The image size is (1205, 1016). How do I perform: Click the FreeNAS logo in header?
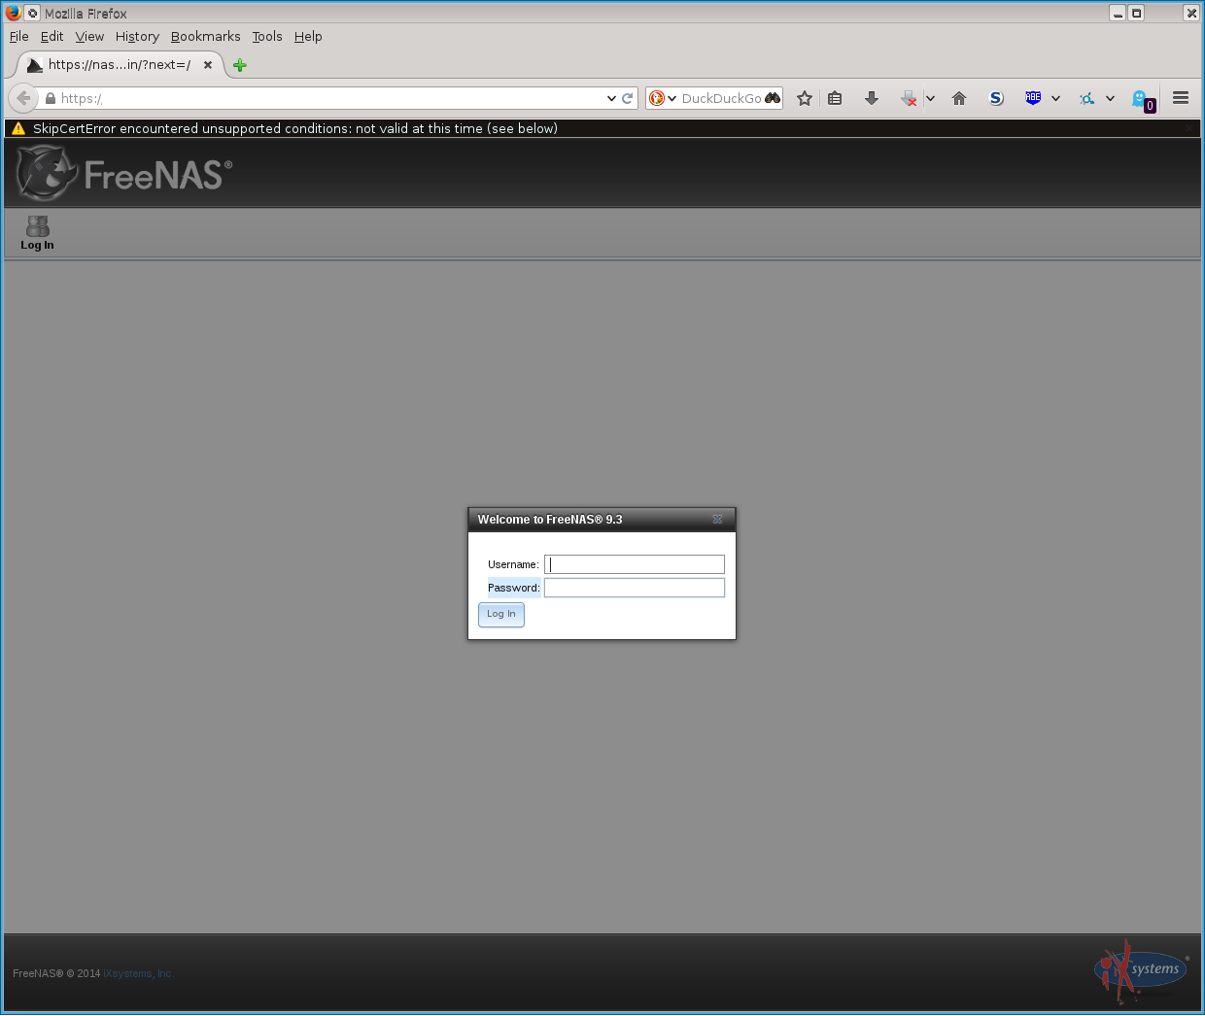(x=124, y=173)
